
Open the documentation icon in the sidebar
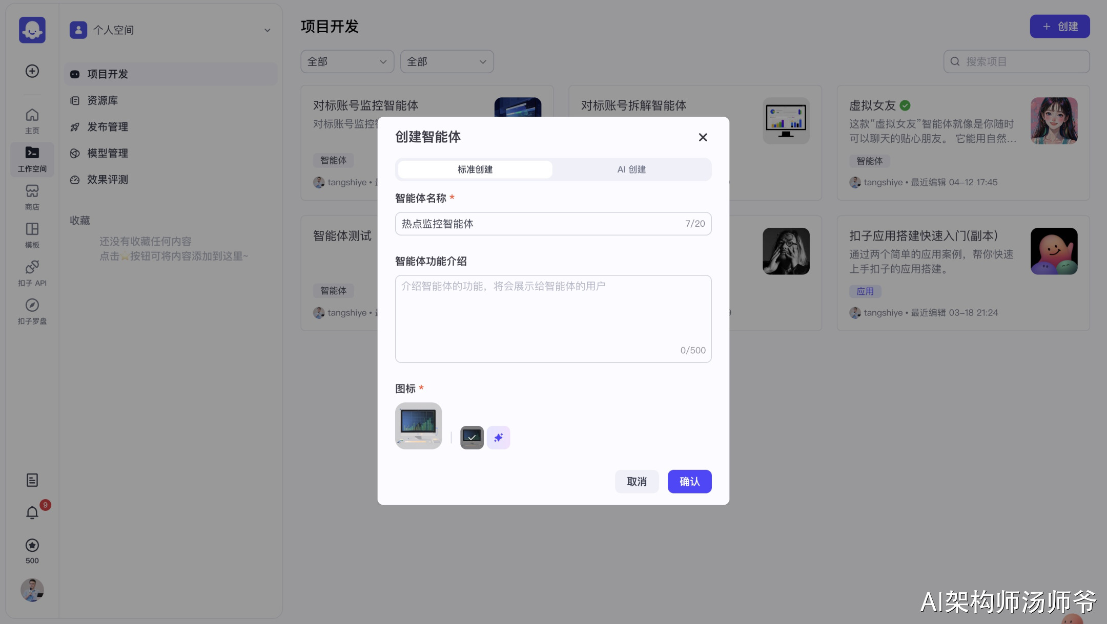32,480
